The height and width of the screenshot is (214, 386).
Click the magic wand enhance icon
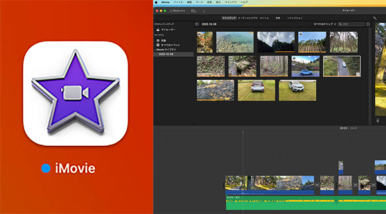click(x=375, y=18)
